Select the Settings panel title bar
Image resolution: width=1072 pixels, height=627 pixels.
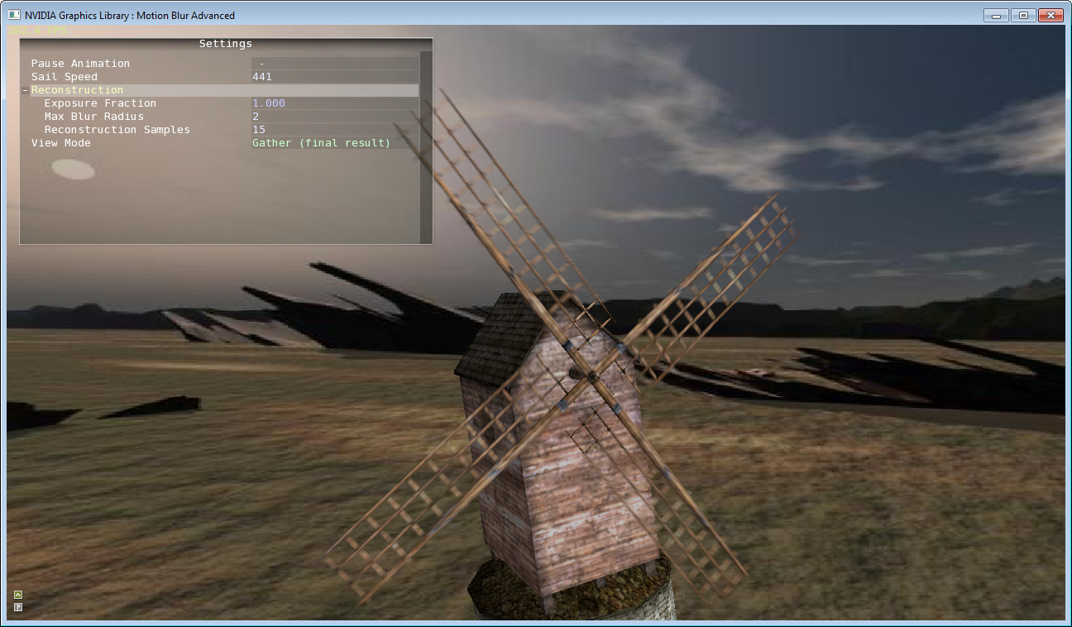click(x=225, y=43)
